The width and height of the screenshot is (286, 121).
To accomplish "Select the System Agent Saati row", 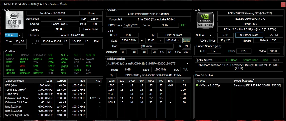I will pos(53,115).
